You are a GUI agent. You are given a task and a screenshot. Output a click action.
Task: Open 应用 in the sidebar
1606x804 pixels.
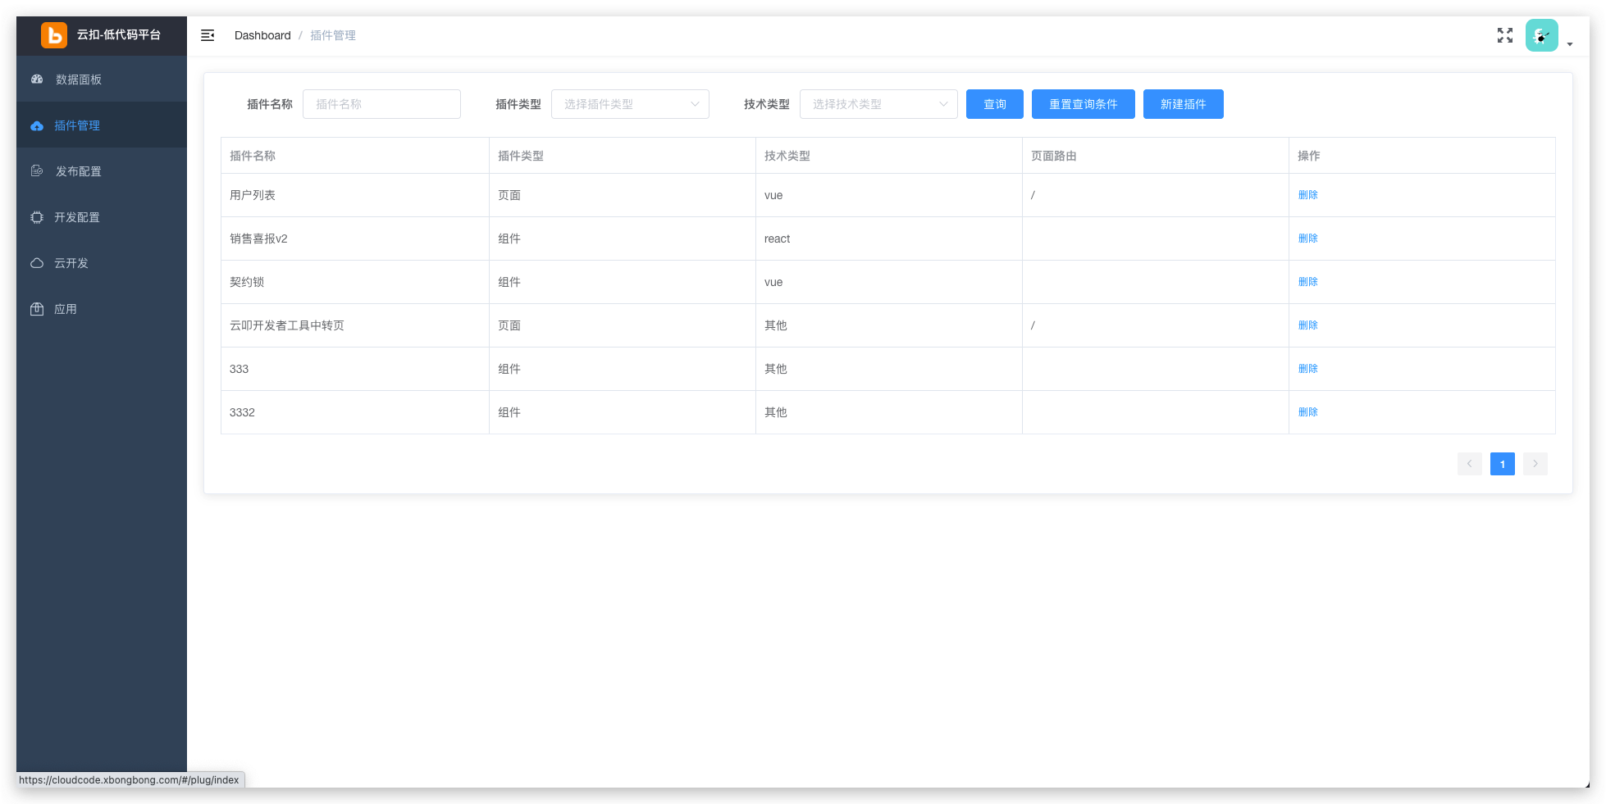coord(66,309)
